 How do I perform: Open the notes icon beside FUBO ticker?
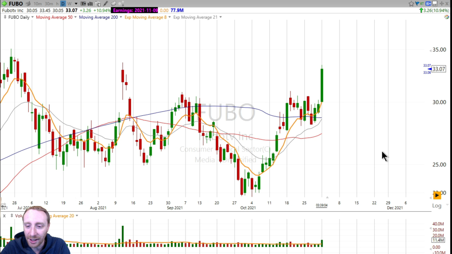pyautogui.click(x=28, y=4)
